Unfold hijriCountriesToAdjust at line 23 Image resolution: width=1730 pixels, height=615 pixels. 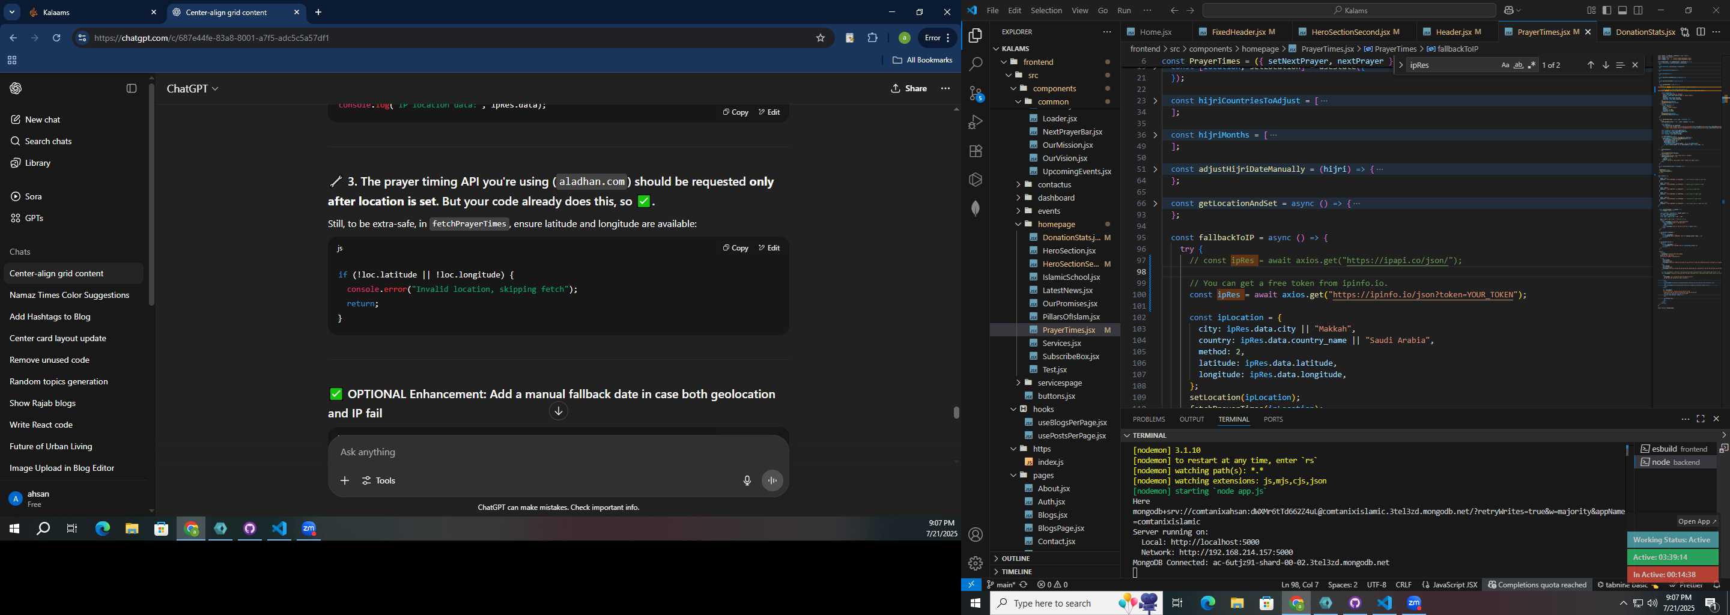(1155, 101)
